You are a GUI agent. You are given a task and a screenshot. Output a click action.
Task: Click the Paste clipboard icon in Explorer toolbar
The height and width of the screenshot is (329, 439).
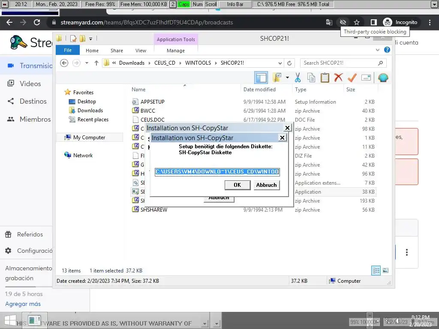click(325, 78)
